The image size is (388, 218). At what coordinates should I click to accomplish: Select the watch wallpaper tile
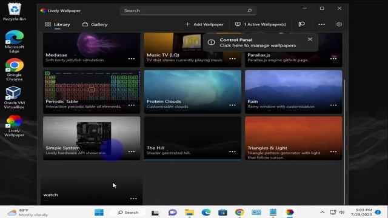[x=92, y=189]
